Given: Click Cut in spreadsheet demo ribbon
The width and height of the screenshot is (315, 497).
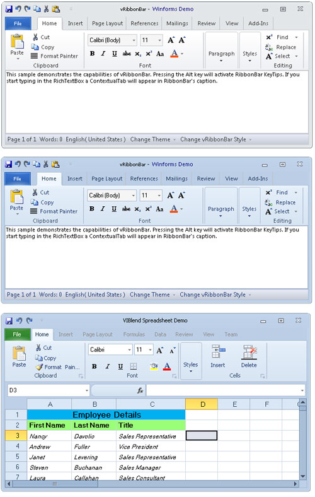Looking at the screenshot, I should click(43, 348).
